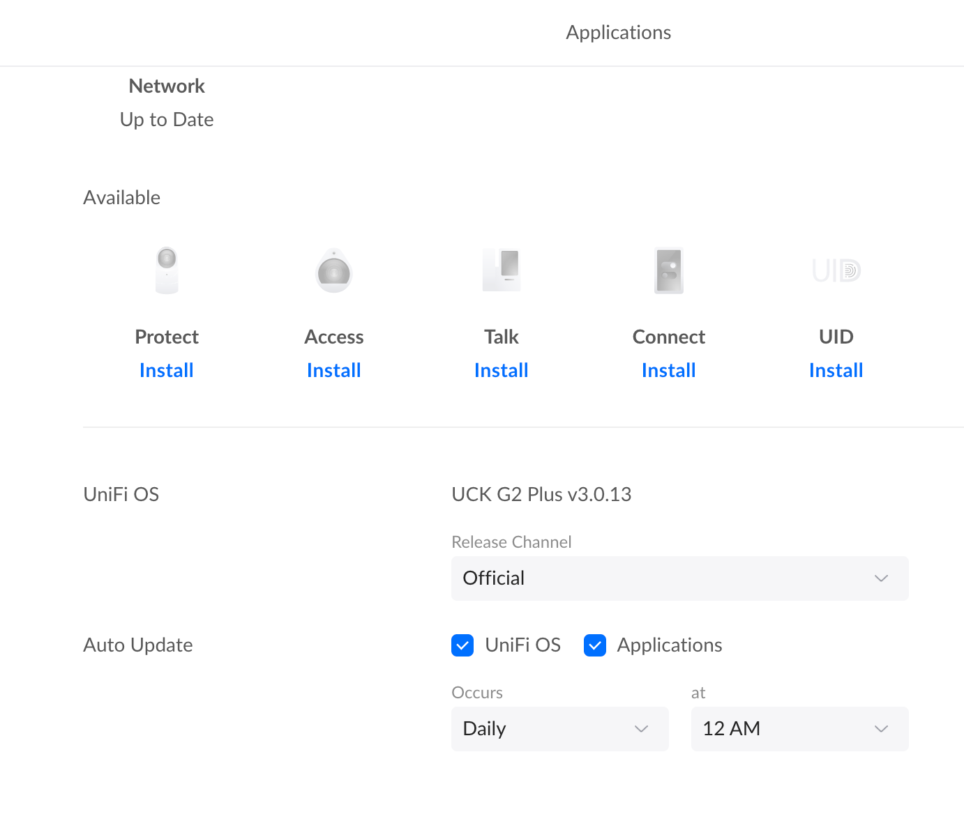Uncheck Applications auto update checkbox
This screenshot has height=814, width=964.
pos(595,645)
